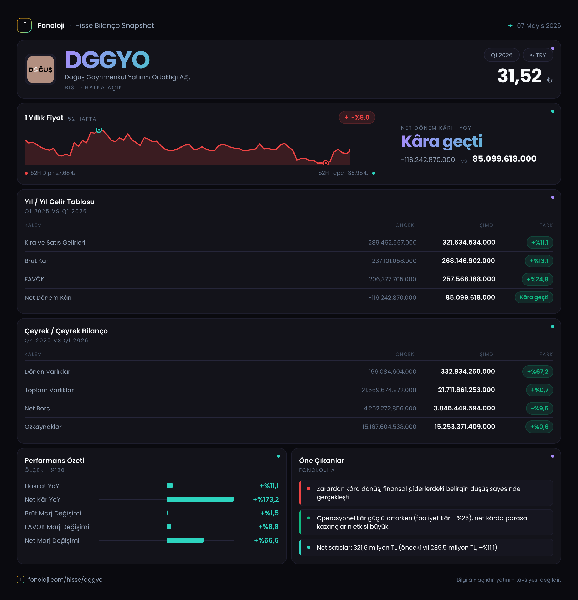Click the small Fonoloji icon in footer
Image resolution: width=578 pixels, height=600 pixels.
tap(20, 580)
